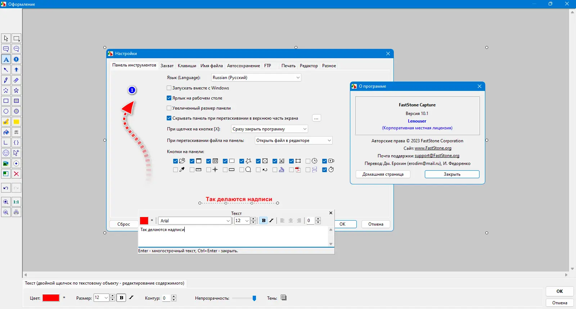Confirm with the OK button at bottom right

click(x=559, y=291)
